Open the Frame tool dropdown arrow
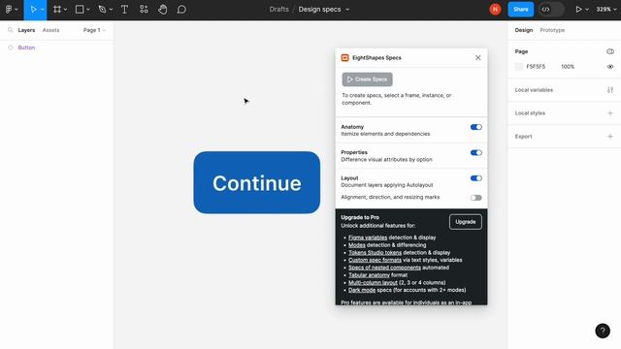Screen dimensions: 621x349 (65, 10)
